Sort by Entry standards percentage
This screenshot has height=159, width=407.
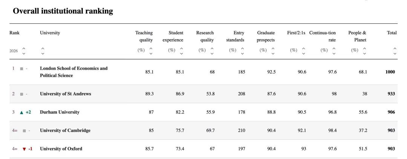coord(242,50)
